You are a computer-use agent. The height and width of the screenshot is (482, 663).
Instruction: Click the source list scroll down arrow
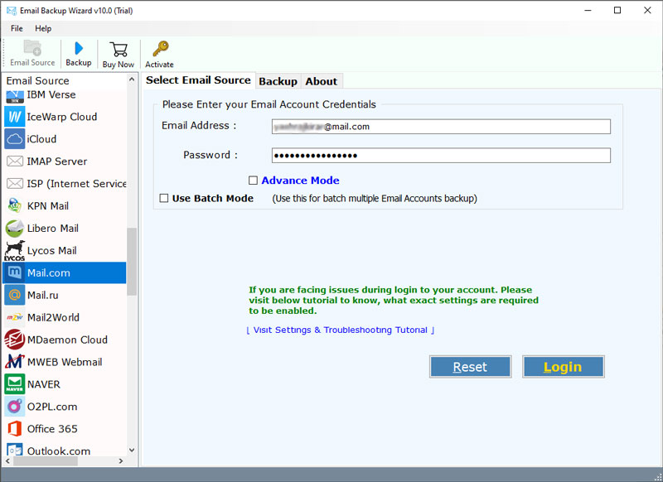132,450
